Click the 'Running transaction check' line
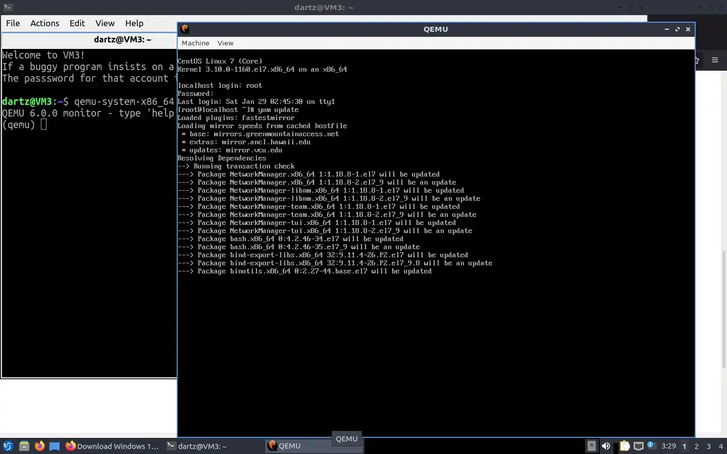 coord(236,166)
